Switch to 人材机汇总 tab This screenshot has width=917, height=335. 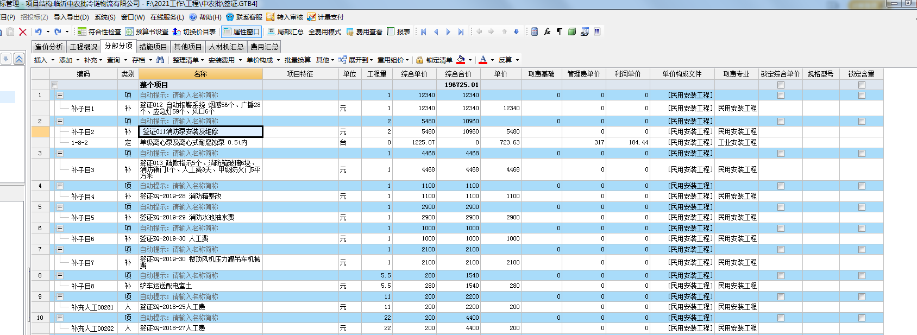point(226,47)
